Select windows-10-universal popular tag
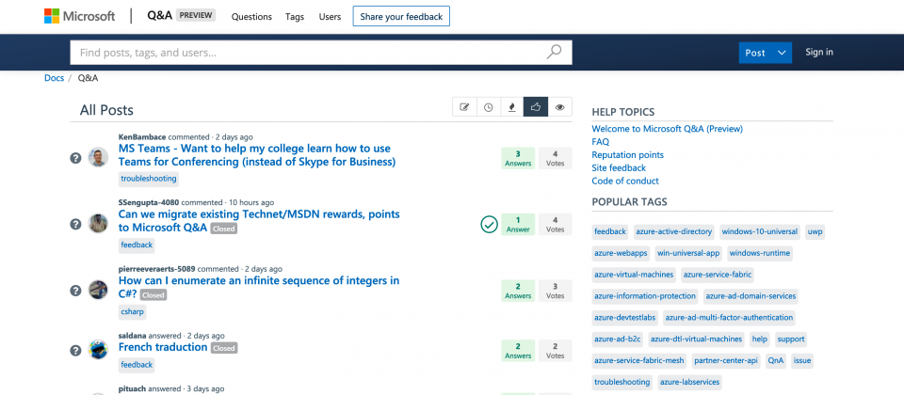904x395 pixels. click(x=760, y=232)
